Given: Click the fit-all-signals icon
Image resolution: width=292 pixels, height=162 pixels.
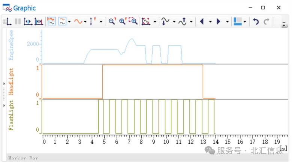Looking at the screenshot, I should tap(146, 21).
